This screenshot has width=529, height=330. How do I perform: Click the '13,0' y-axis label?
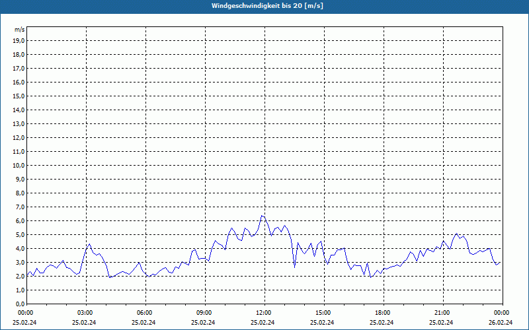pyautogui.click(x=19, y=123)
